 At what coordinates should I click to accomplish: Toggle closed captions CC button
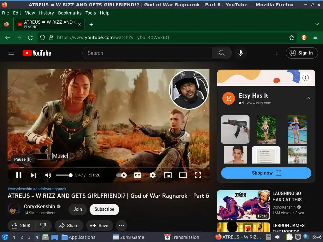pyautogui.click(x=138, y=175)
